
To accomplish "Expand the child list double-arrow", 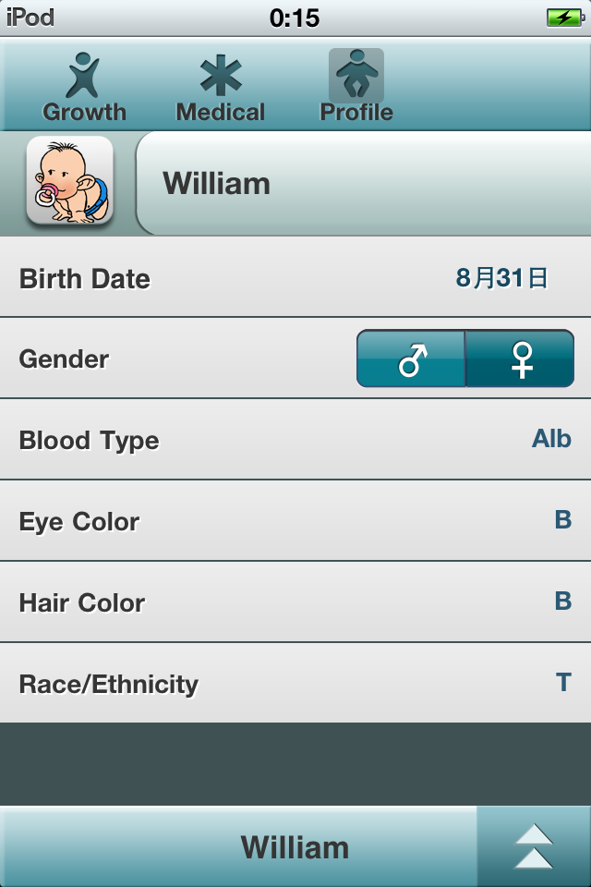I will click(x=534, y=846).
